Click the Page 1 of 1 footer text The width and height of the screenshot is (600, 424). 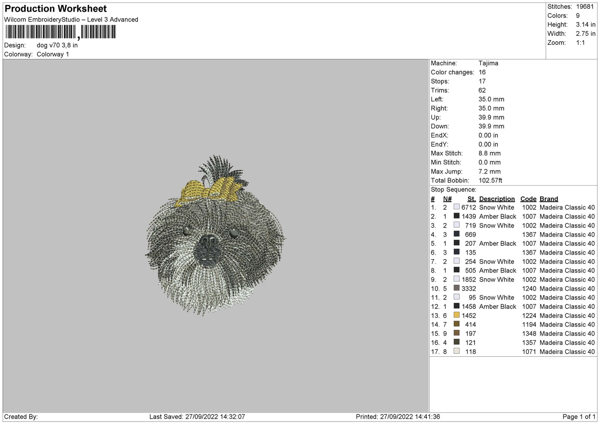click(579, 417)
